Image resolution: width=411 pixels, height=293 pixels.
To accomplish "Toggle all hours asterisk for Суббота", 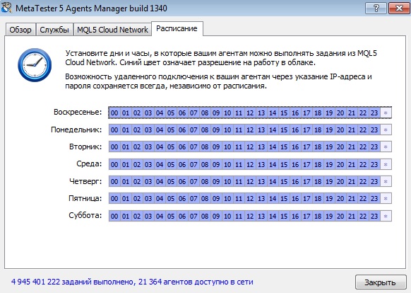I will click(386, 216).
